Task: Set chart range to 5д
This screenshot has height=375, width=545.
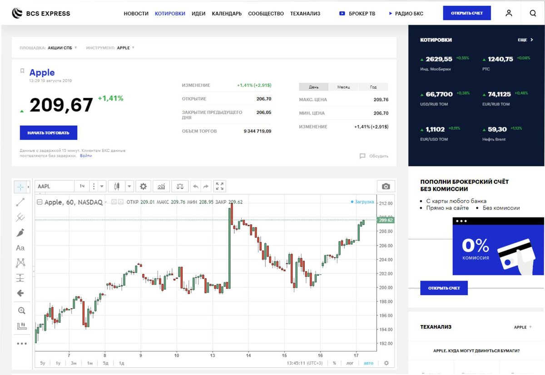Action: click(x=105, y=363)
